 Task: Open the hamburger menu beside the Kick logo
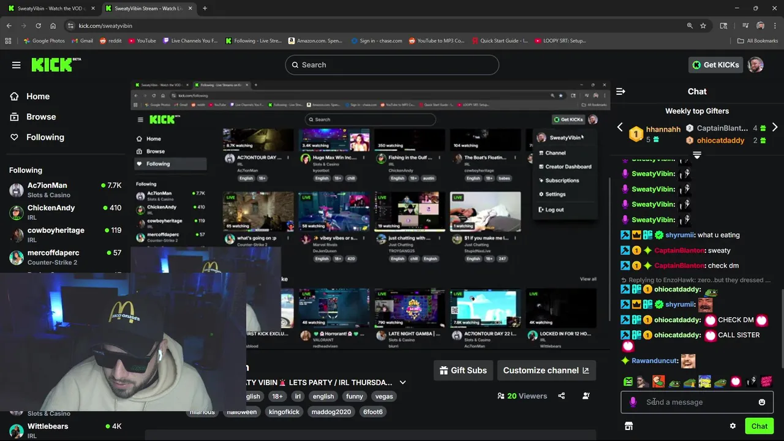coord(17,65)
